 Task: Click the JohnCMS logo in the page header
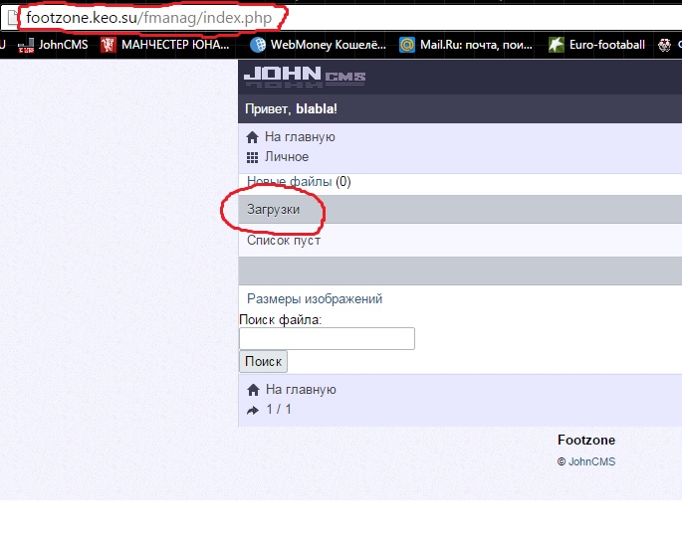(305, 77)
